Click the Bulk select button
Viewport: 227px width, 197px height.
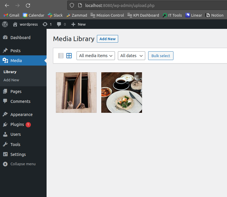click(x=161, y=56)
